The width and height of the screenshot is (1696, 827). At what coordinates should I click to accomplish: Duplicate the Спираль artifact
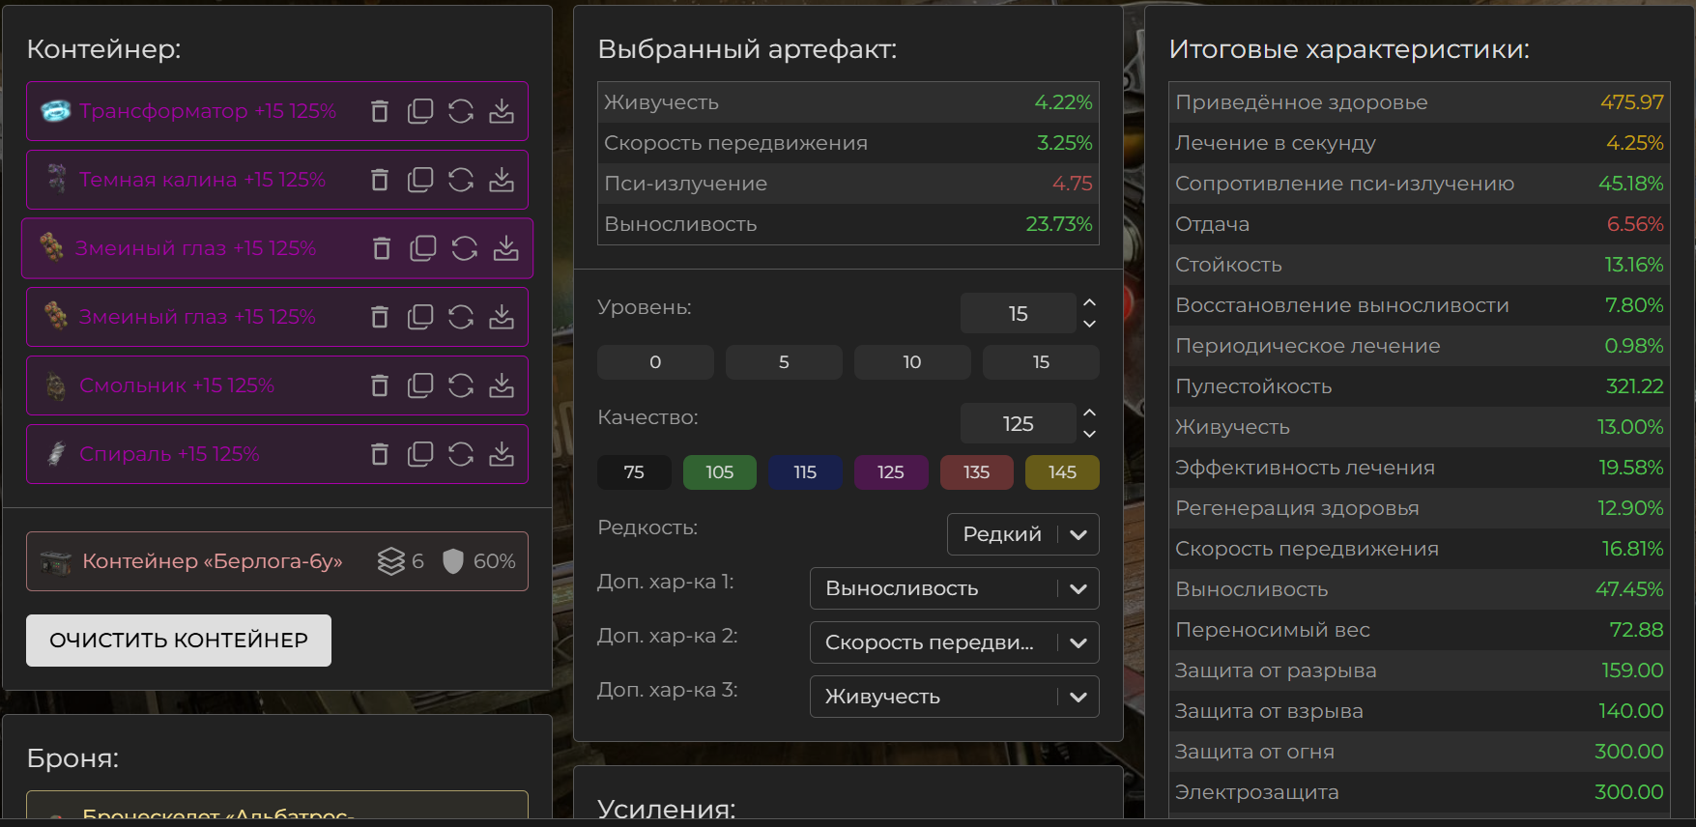click(x=420, y=454)
